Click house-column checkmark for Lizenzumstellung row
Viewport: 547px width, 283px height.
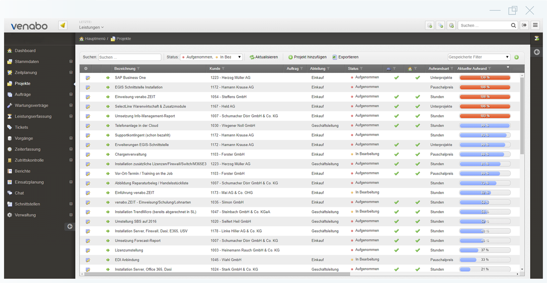click(x=418, y=250)
